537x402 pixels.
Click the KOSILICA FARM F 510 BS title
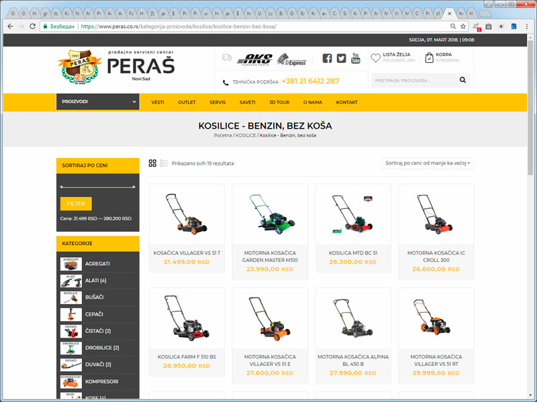[187, 357]
